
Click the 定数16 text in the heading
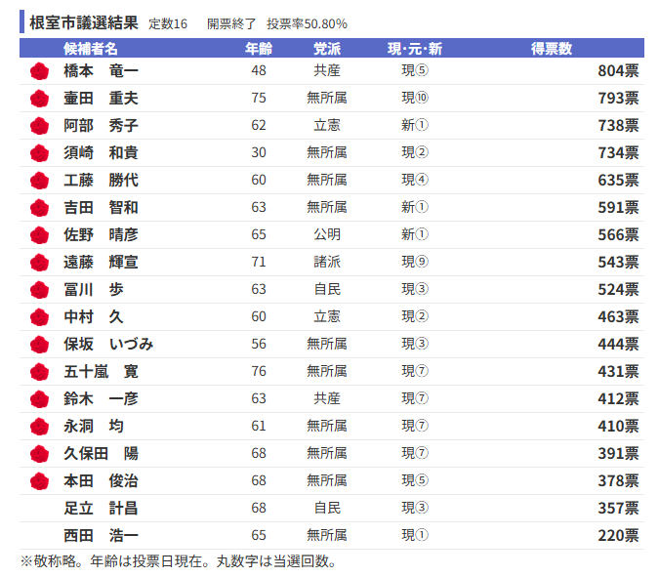(168, 23)
